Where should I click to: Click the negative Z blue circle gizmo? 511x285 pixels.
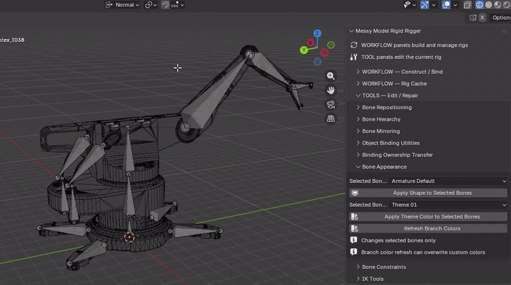(x=317, y=62)
